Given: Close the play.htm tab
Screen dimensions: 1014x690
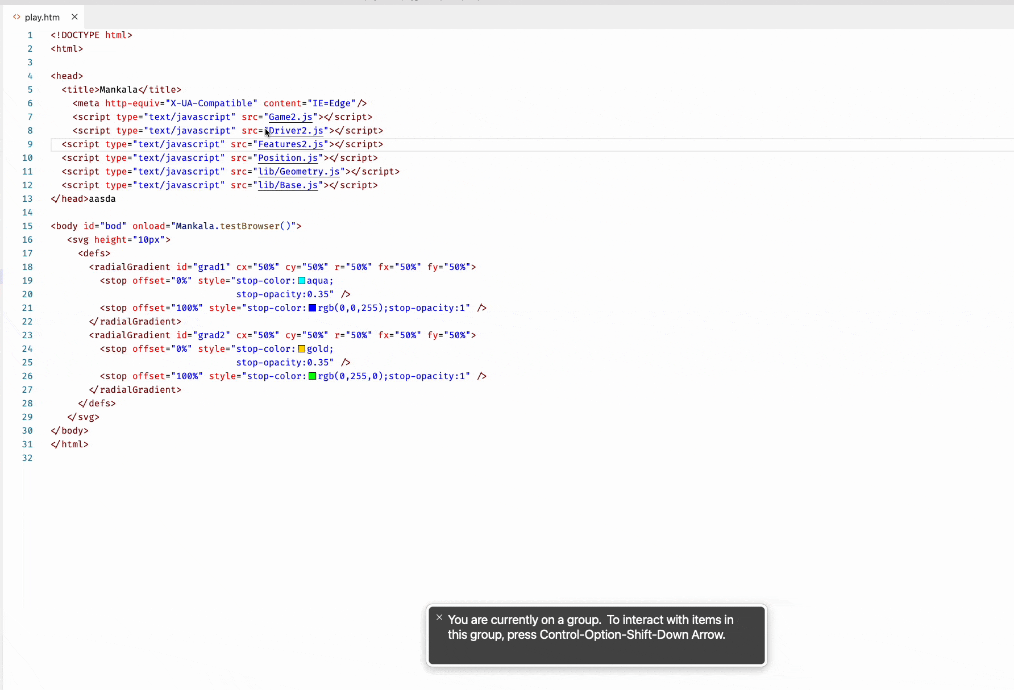Looking at the screenshot, I should 74,17.
